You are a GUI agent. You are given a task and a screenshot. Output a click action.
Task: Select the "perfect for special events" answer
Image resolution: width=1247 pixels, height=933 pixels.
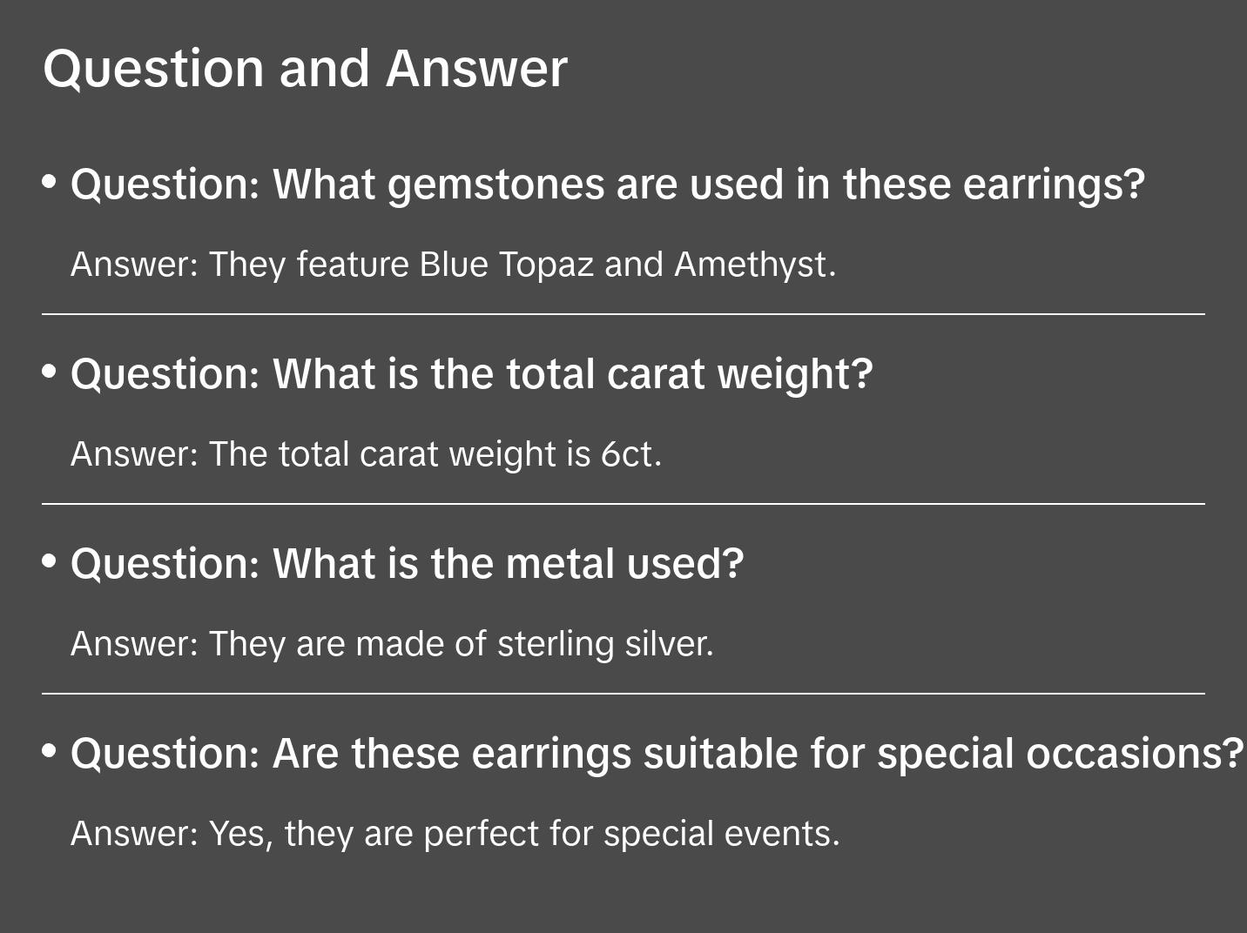click(x=455, y=834)
